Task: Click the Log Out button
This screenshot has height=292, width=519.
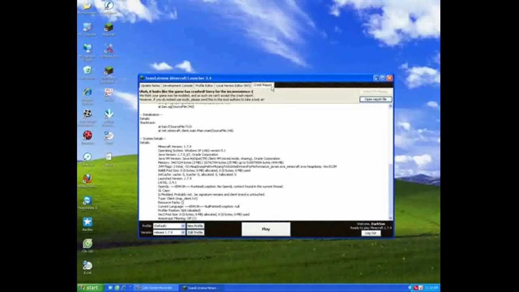Action: (371, 233)
